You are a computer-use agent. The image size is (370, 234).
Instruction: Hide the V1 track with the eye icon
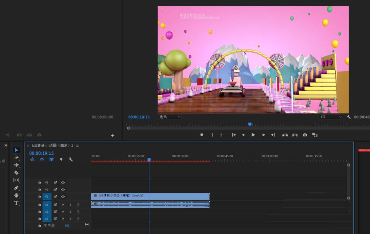(x=63, y=196)
